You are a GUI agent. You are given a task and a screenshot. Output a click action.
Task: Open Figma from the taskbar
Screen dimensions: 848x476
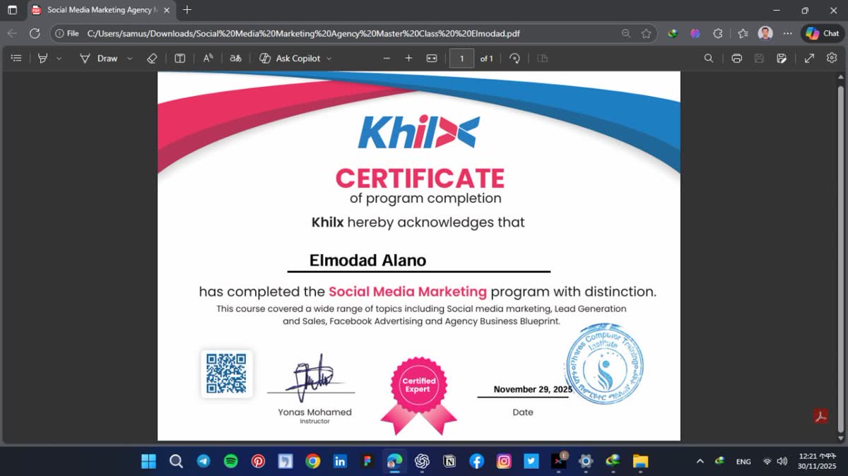[x=367, y=461]
